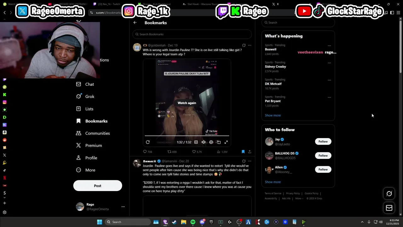Open the Chat menu item
This screenshot has height=227, width=403.
85,84
